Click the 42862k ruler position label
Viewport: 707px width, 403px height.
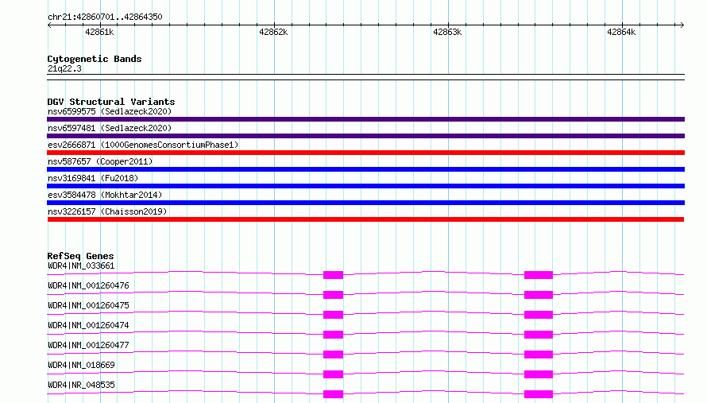pyautogui.click(x=273, y=32)
